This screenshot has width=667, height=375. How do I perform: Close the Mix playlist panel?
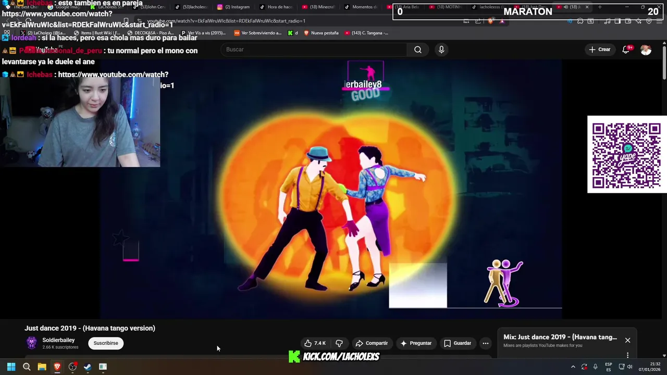click(627, 340)
